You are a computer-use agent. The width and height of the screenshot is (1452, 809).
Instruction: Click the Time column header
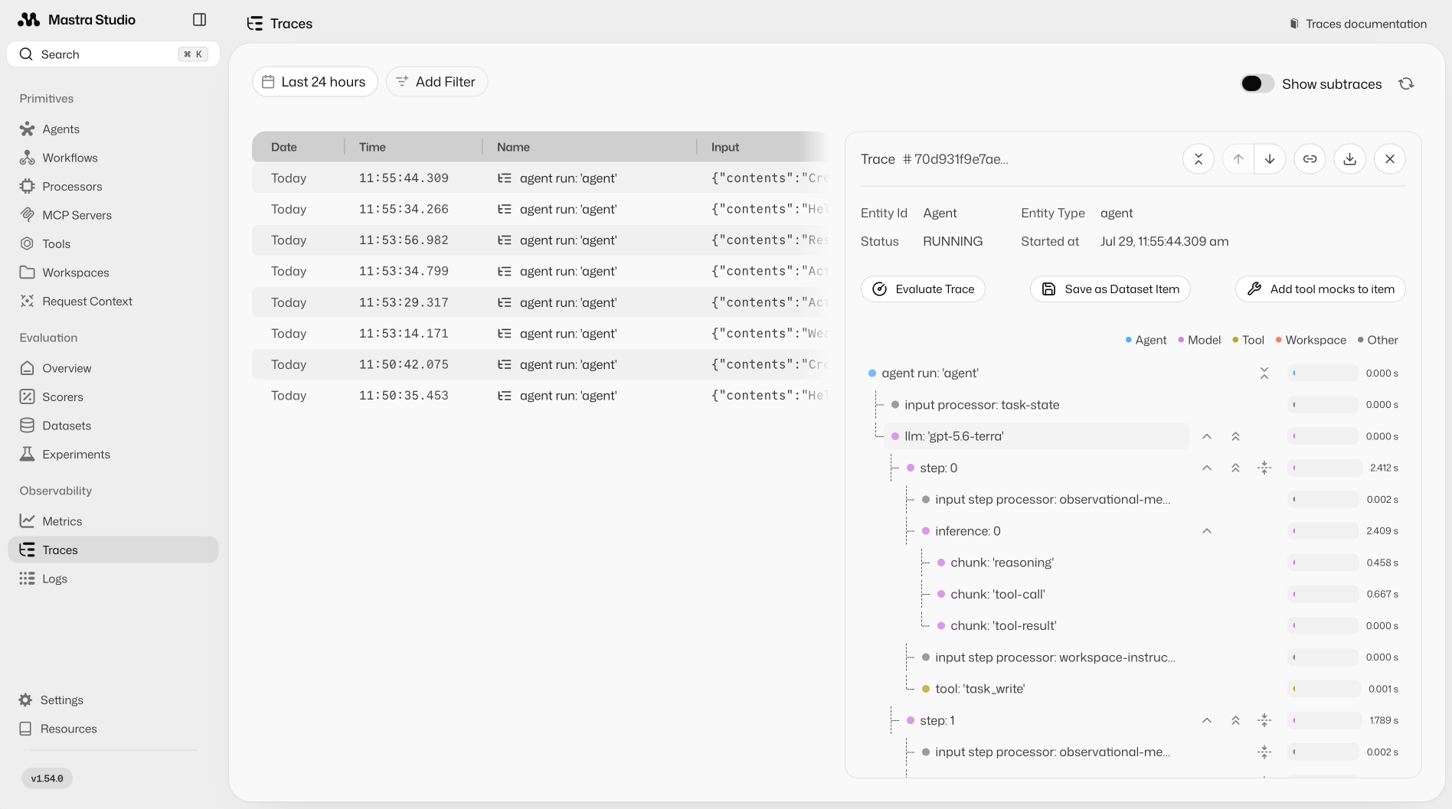point(372,147)
